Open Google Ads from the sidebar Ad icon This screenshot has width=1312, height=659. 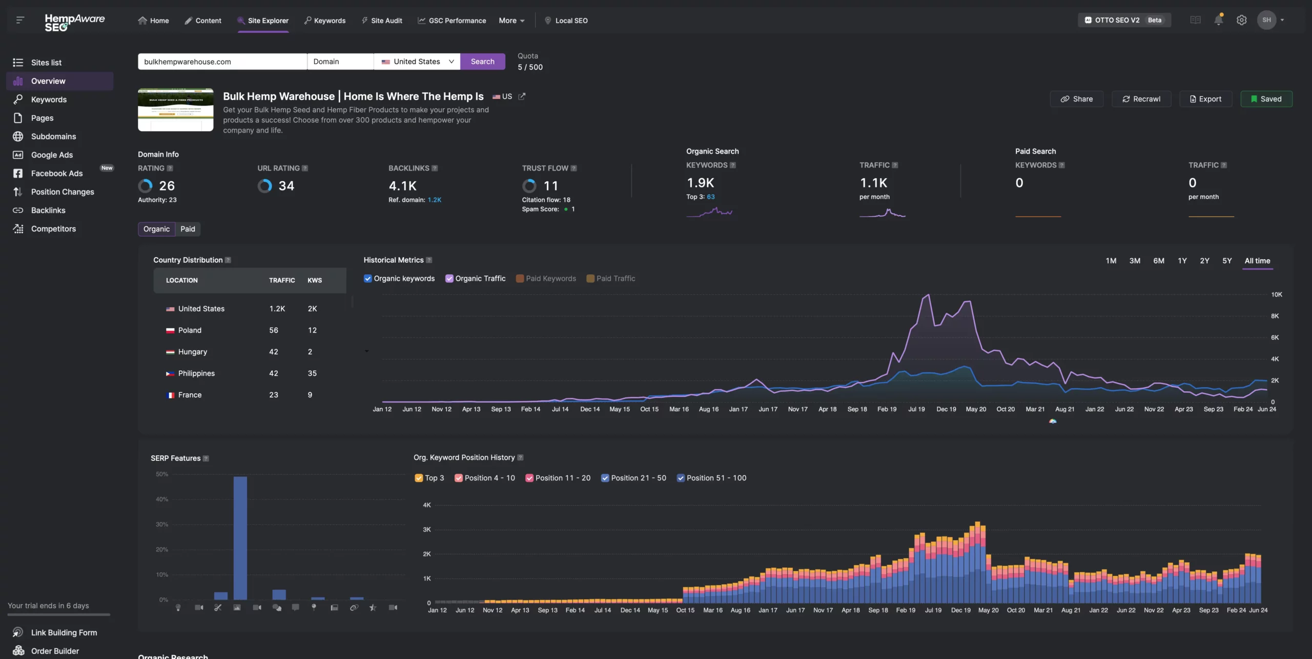tap(18, 155)
